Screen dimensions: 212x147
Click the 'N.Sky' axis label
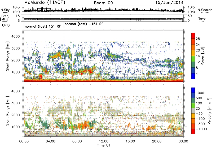click(5, 10)
